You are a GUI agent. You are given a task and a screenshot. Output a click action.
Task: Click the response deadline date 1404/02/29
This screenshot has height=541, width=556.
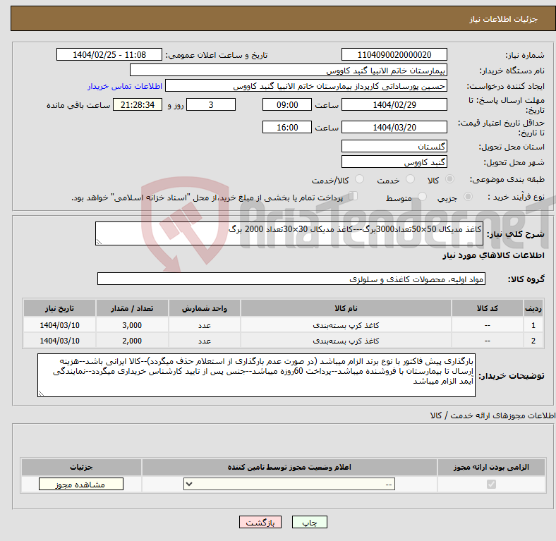(394, 104)
